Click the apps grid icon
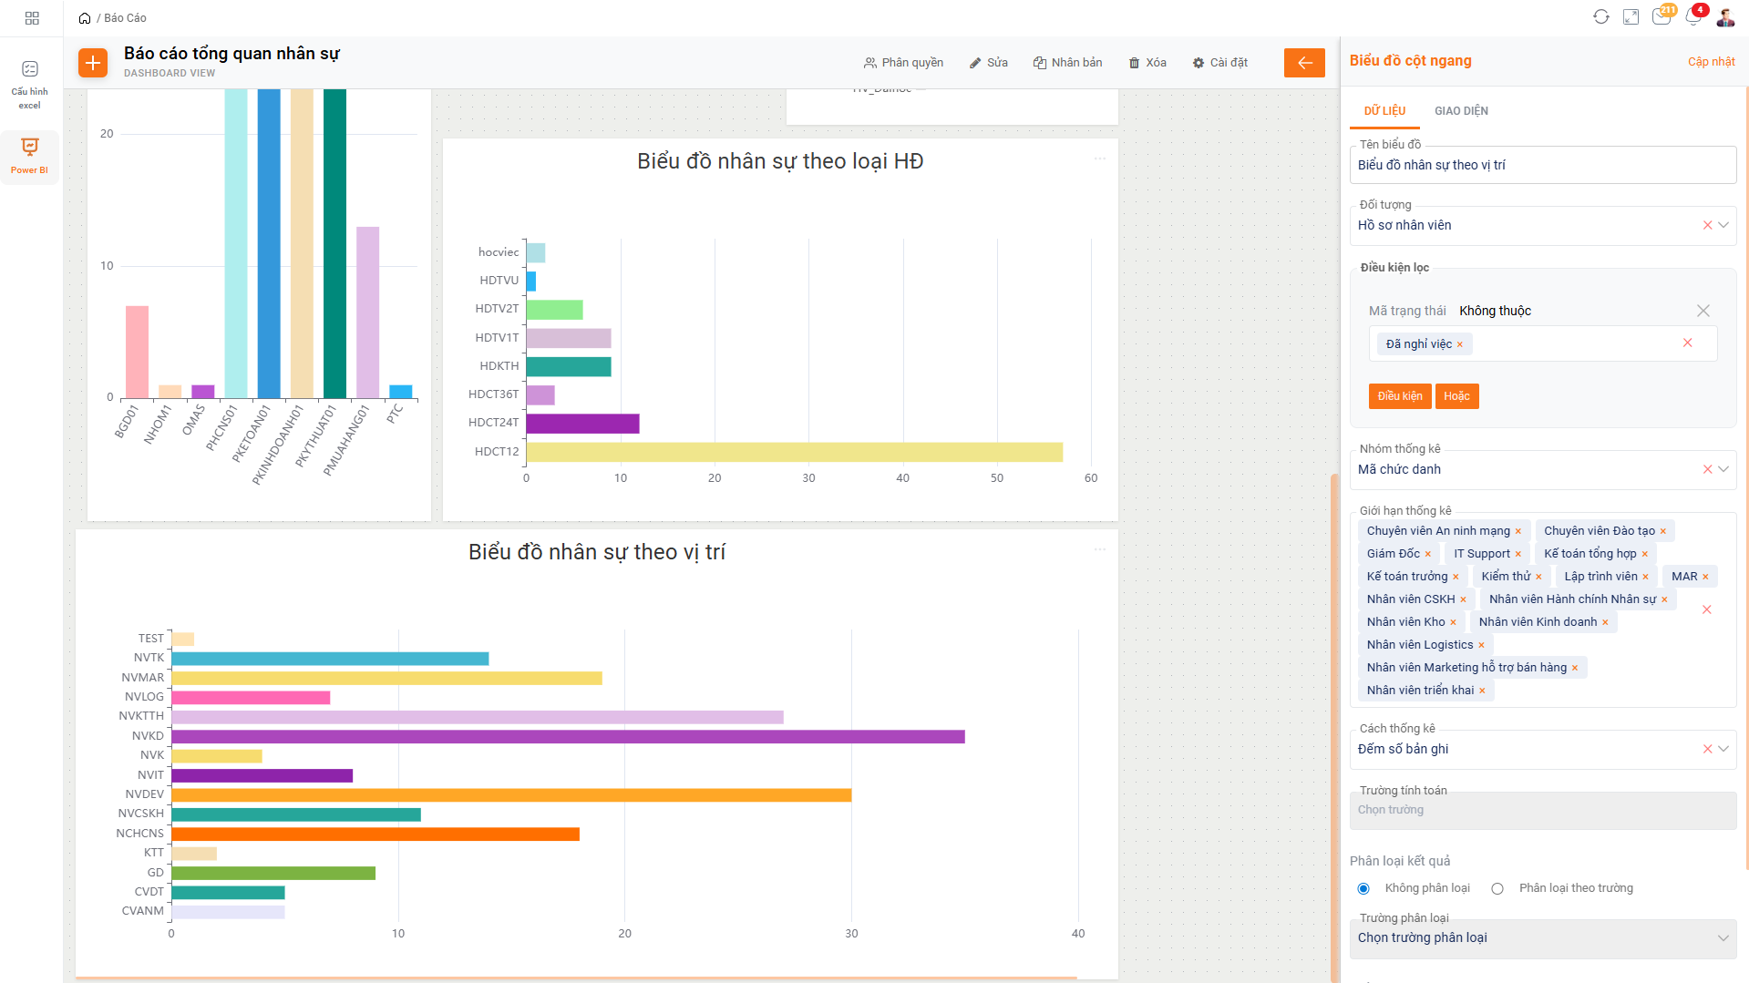Viewport: 1749px width, 983px height. pyautogui.click(x=32, y=18)
